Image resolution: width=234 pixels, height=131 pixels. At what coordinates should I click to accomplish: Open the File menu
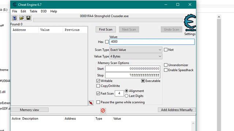click(x=15, y=11)
